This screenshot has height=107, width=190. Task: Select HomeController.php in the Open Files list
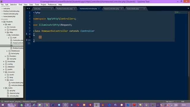pos(11,14)
